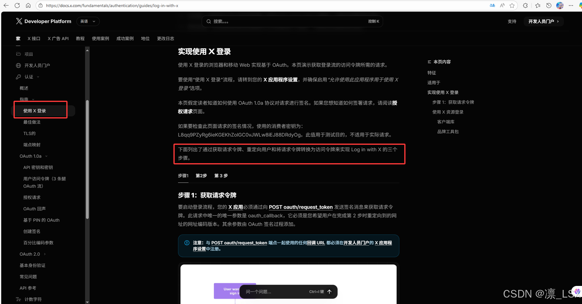582x304 pixels.
Task: Open the 英语 language dropdown
Action: pos(88,21)
